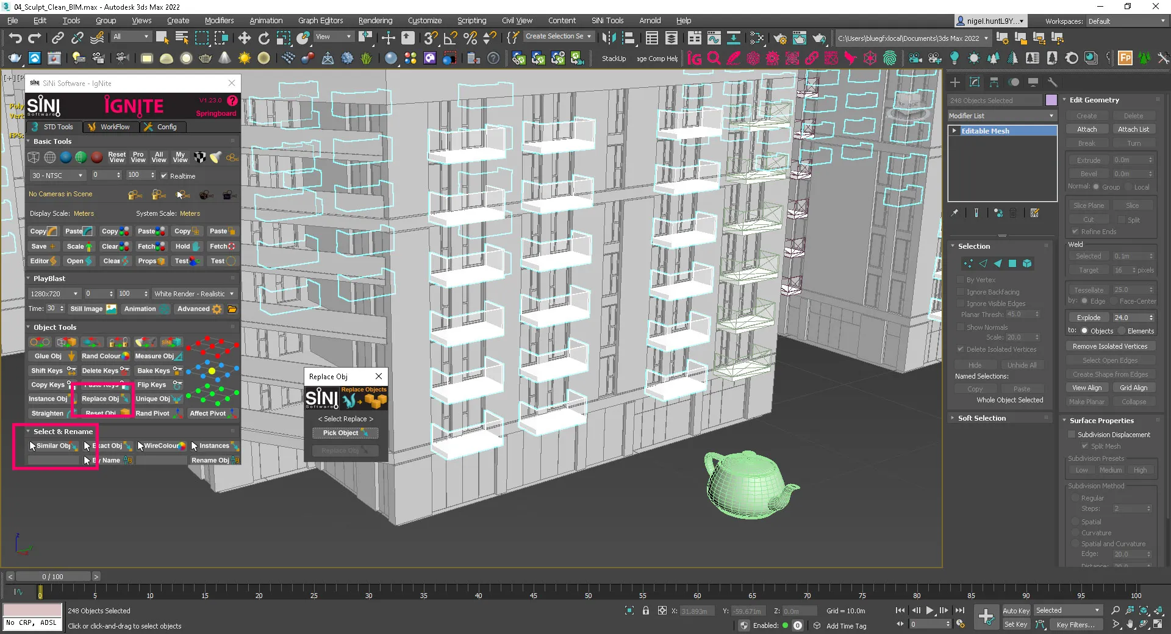The height and width of the screenshot is (634, 1171).
Task: Click the Attach List button
Action: [x=1133, y=129]
